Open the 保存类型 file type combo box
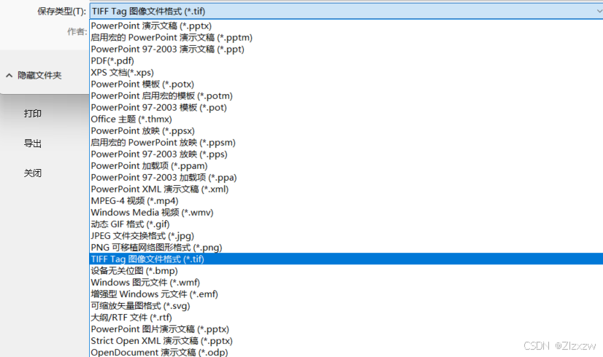The width and height of the screenshot is (603, 357). click(346, 11)
